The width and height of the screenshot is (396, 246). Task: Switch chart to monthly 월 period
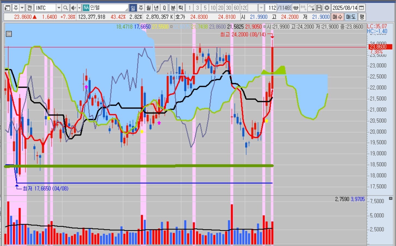coord(149,8)
